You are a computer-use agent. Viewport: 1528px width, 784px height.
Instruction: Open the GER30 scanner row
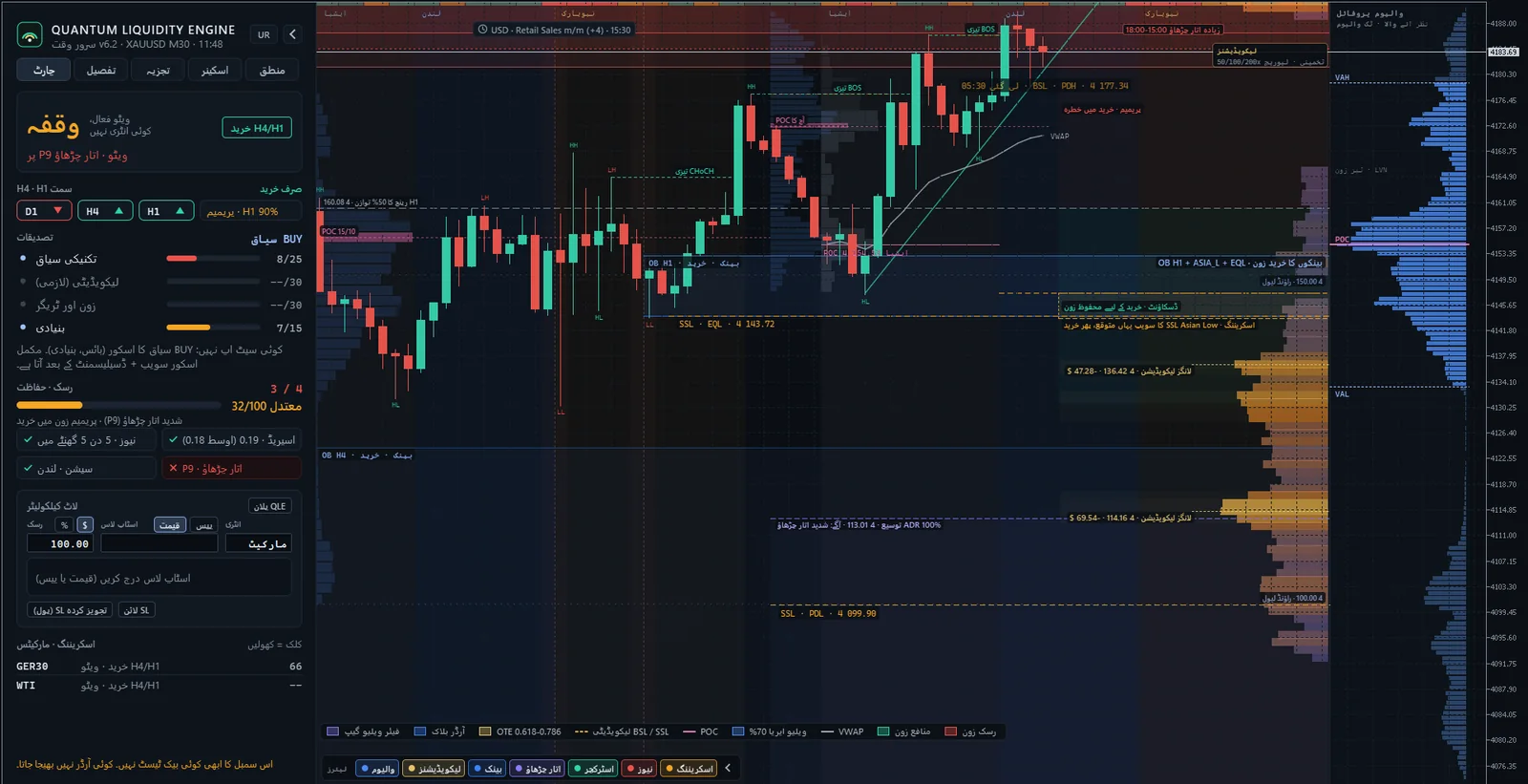(x=159, y=667)
